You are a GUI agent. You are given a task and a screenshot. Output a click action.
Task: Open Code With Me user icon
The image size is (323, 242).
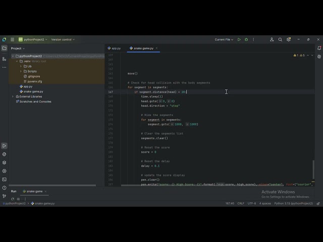(272, 39)
